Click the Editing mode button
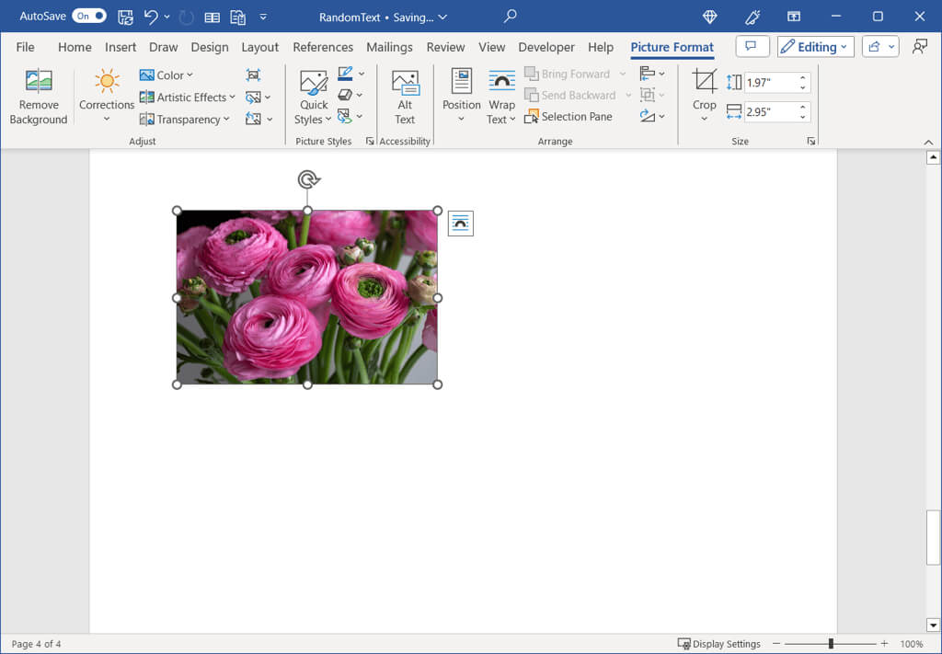The image size is (942, 654). [x=815, y=47]
